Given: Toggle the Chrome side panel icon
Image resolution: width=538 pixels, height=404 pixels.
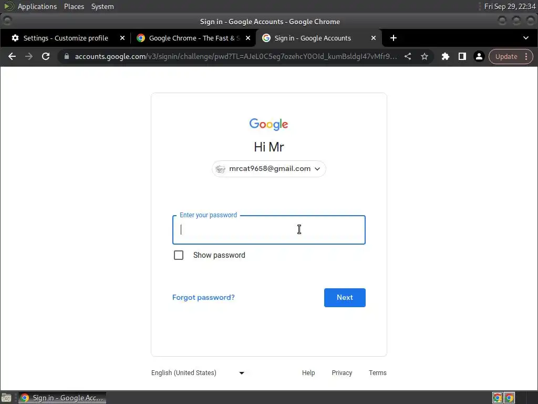Looking at the screenshot, I should tap(462, 56).
